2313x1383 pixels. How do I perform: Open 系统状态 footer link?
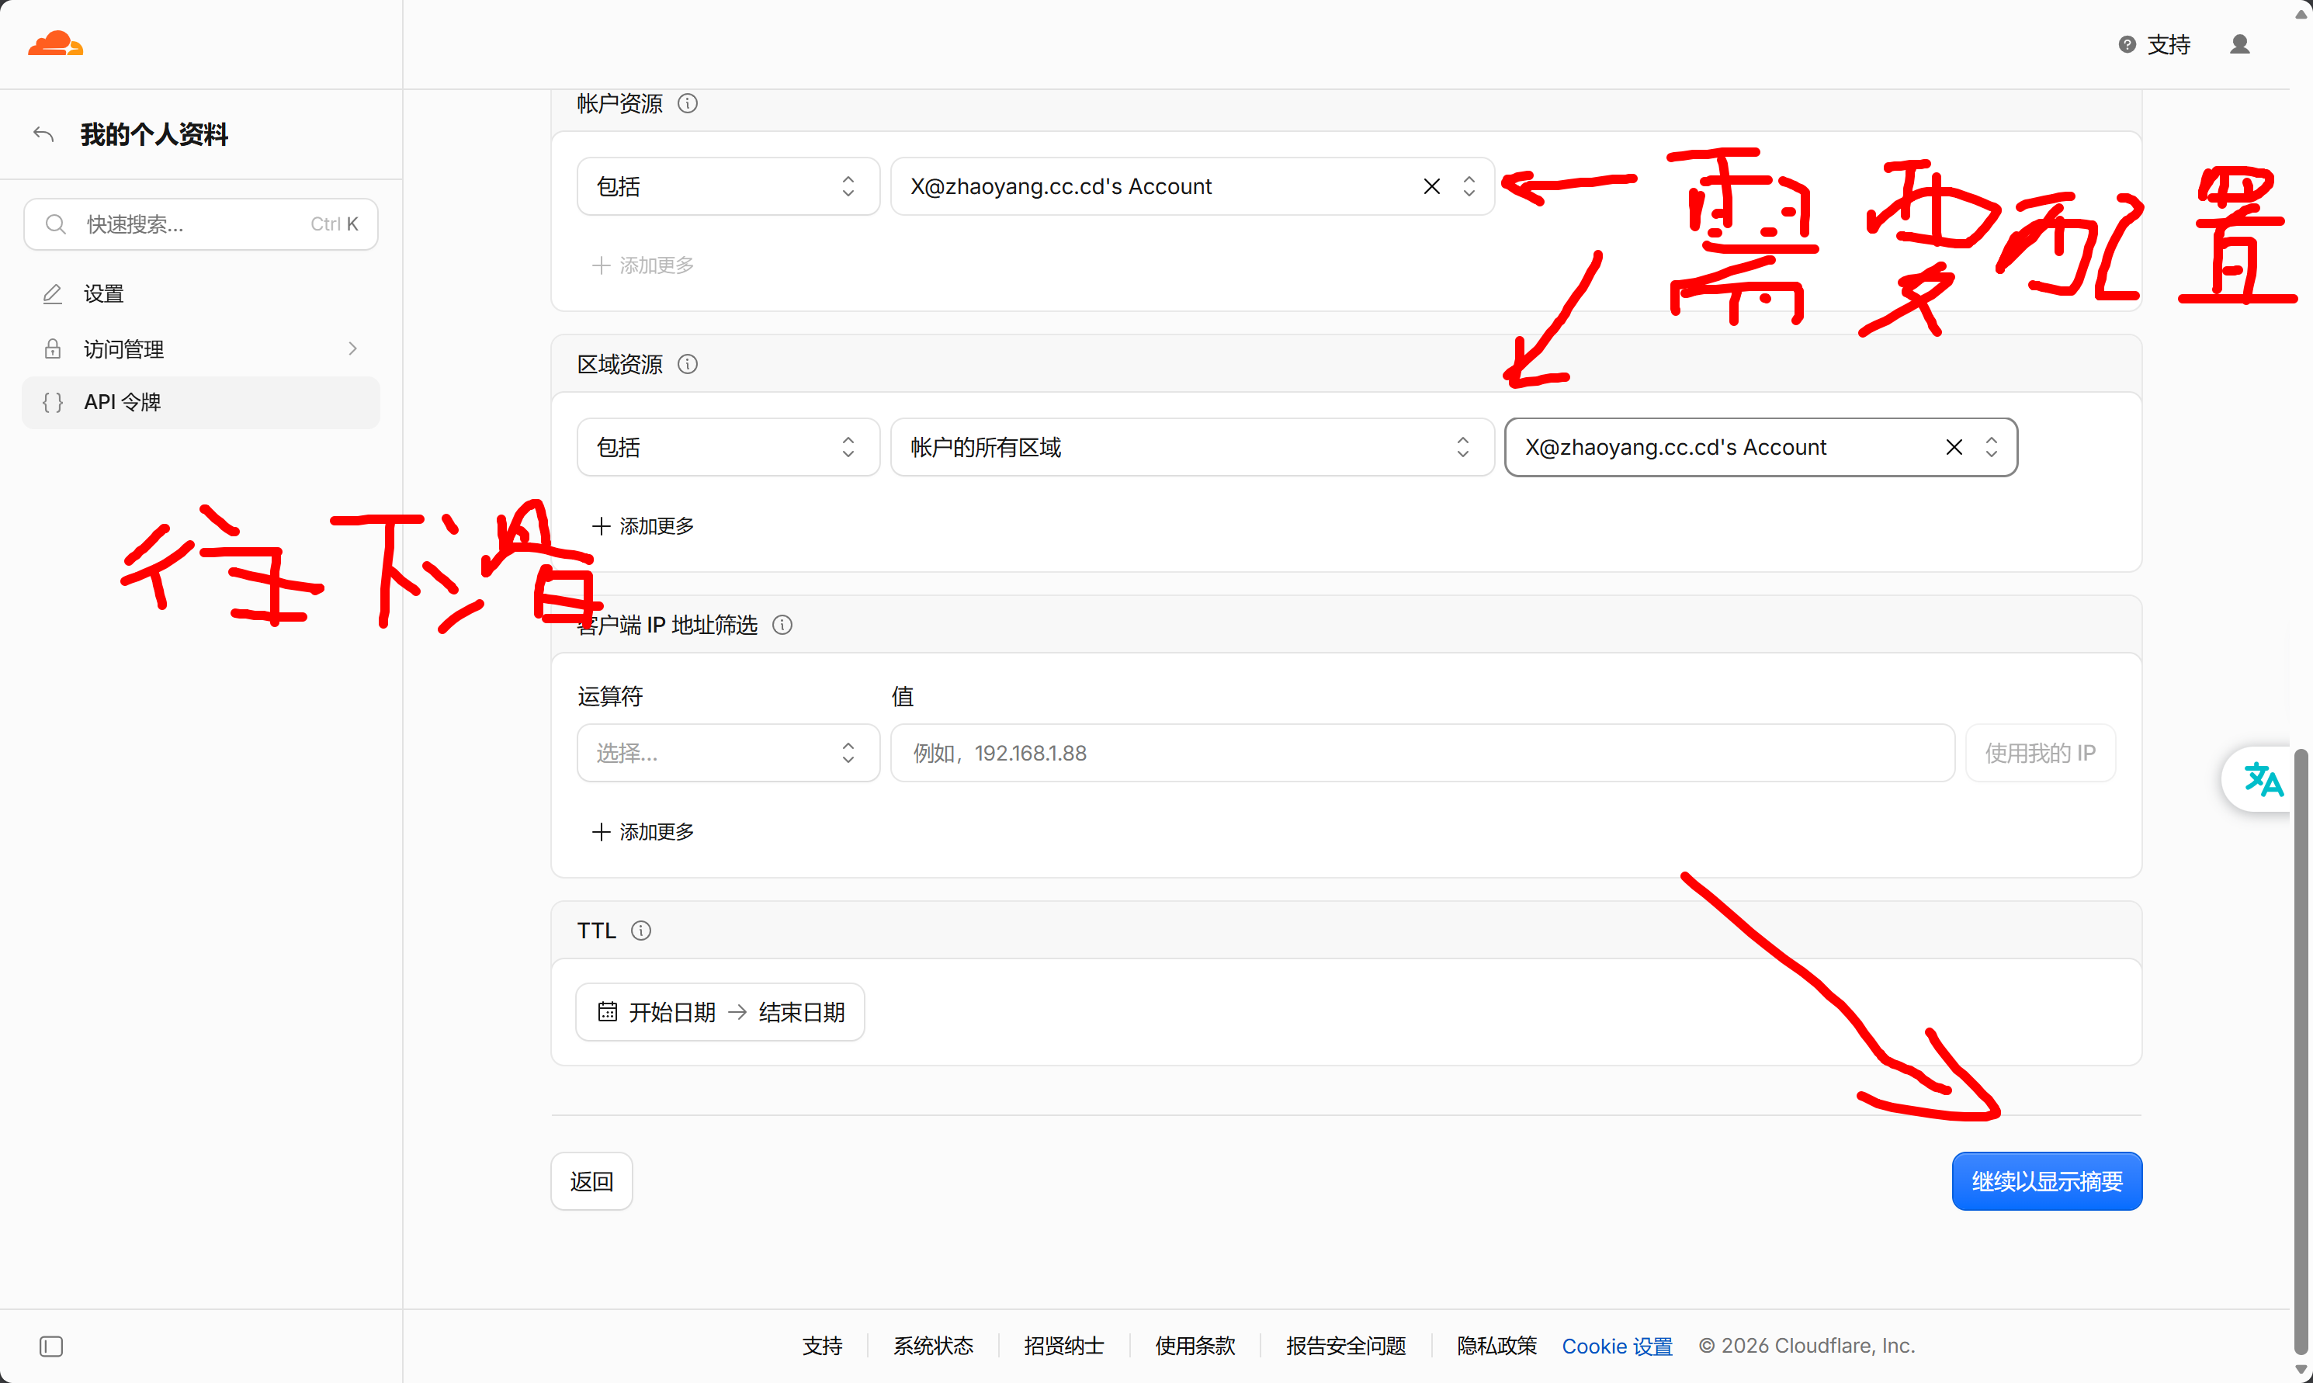coord(933,1346)
